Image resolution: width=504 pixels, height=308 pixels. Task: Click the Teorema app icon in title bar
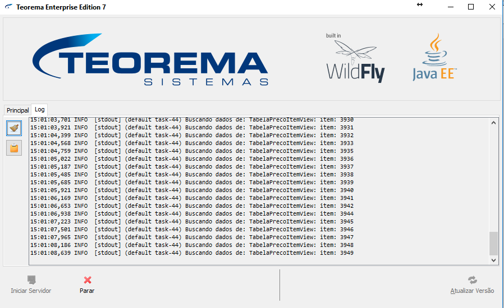tap(8, 7)
